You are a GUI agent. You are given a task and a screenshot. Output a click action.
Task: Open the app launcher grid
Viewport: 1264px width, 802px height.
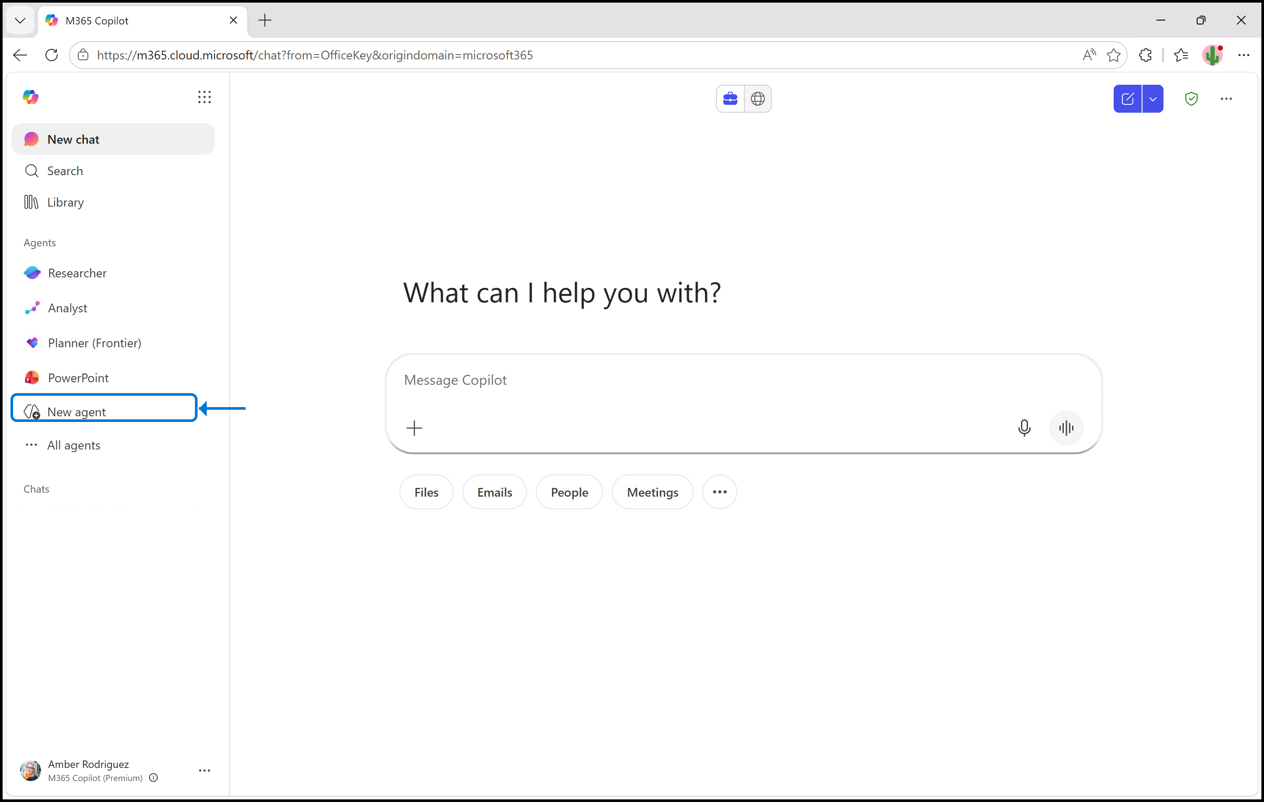click(x=204, y=97)
